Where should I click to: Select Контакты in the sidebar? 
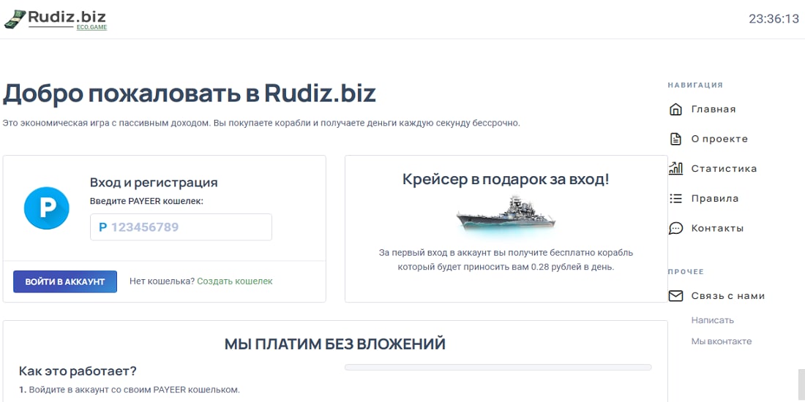tap(717, 228)
